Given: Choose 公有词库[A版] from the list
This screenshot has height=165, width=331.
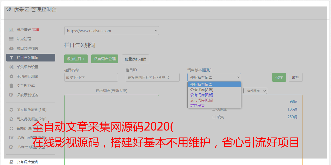Looking at the screenshot, I should point(214,90).
